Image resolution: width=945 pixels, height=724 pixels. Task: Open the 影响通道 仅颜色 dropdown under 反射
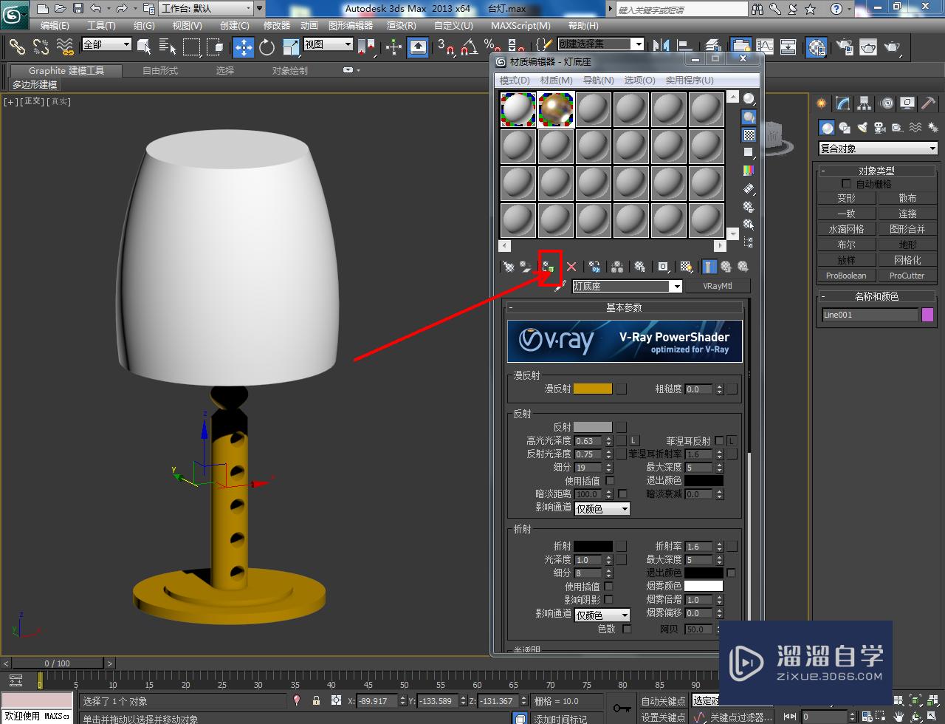click(x=602, y=508)
